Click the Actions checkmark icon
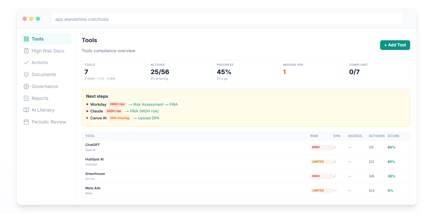Image resolution: width=431 pixels, height=214 pixels. click(x=26, y=62)
